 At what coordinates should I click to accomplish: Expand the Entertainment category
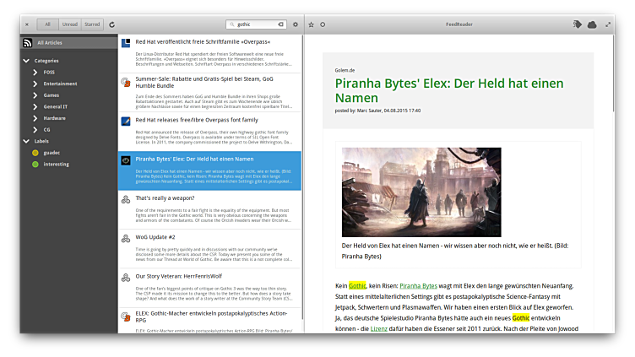pyautogui.click(x=35, y=84)
